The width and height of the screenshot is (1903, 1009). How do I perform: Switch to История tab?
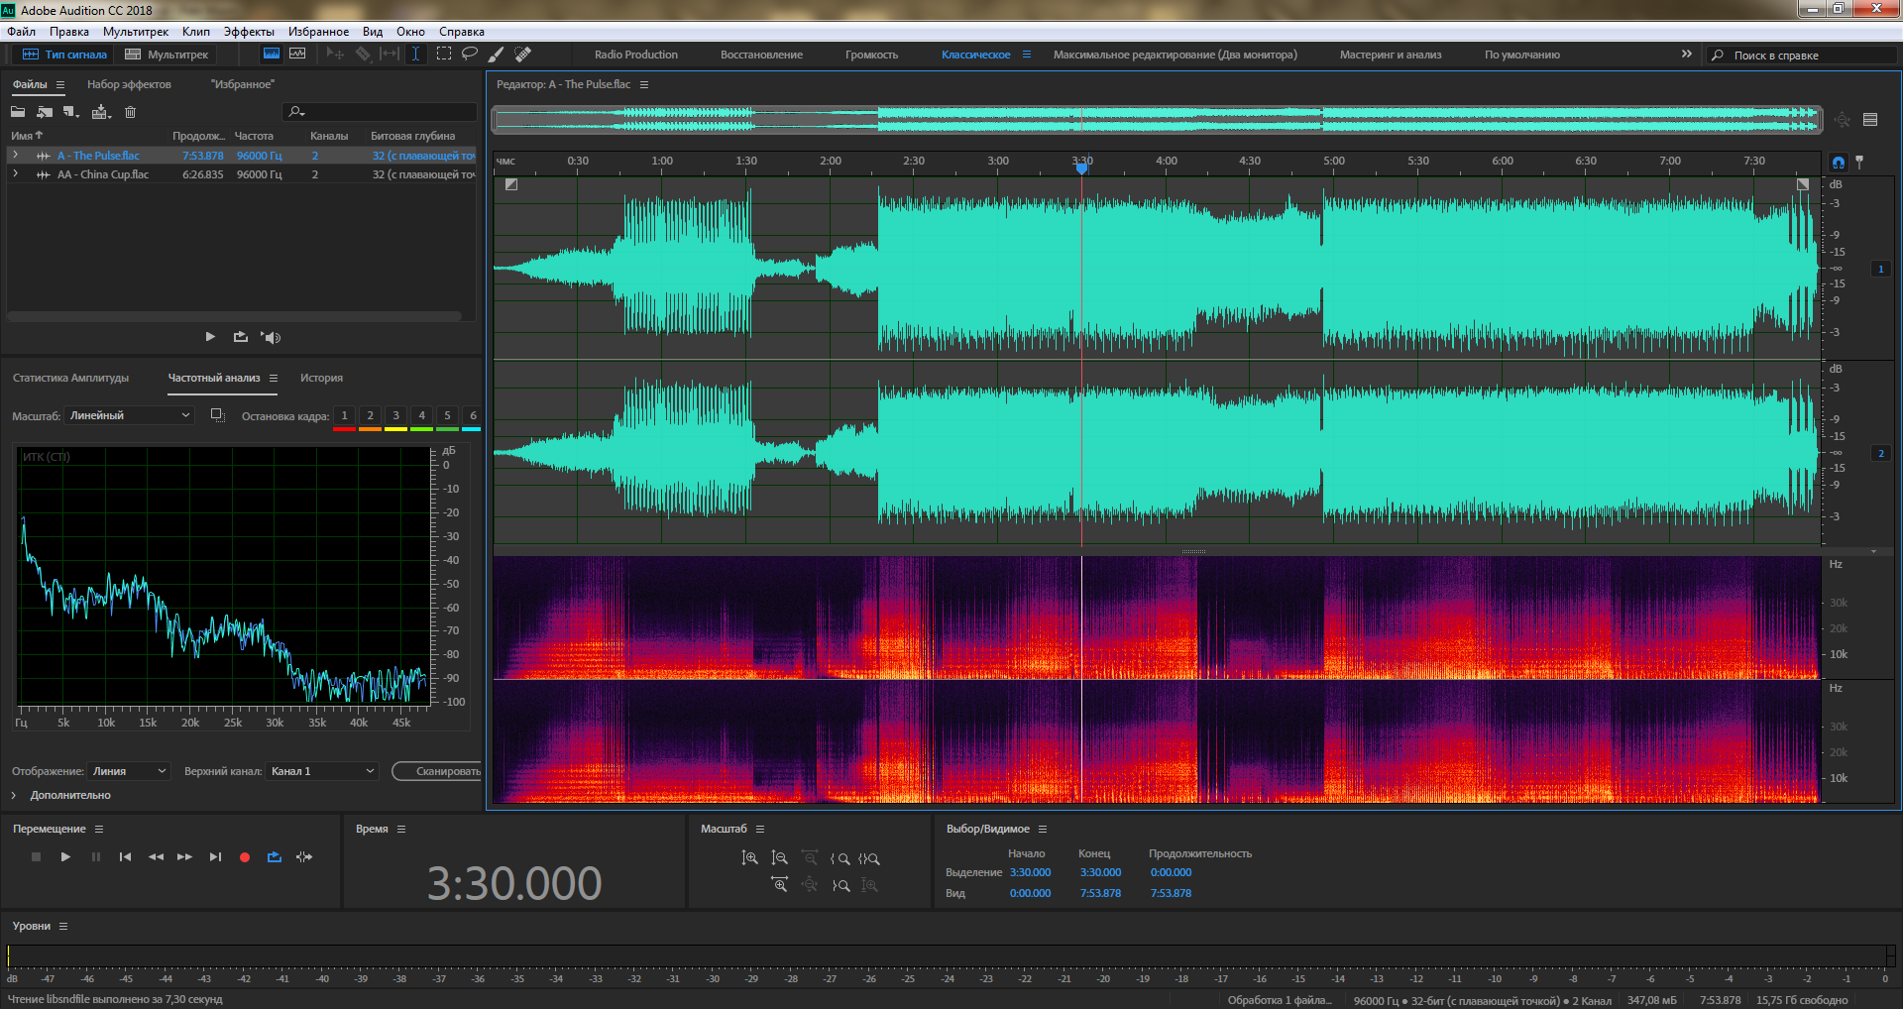321,378
